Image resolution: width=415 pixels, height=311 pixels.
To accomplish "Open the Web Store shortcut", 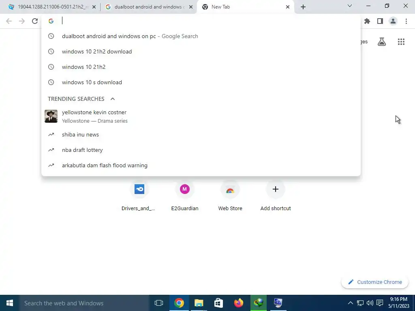I will pyautogui.click(x=230, y=196).
